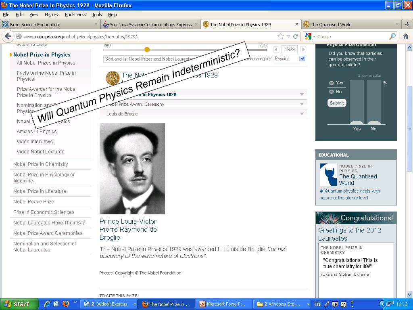Submit the Physics Prize Question answer
413x310 pixels.
click(337, 103)
